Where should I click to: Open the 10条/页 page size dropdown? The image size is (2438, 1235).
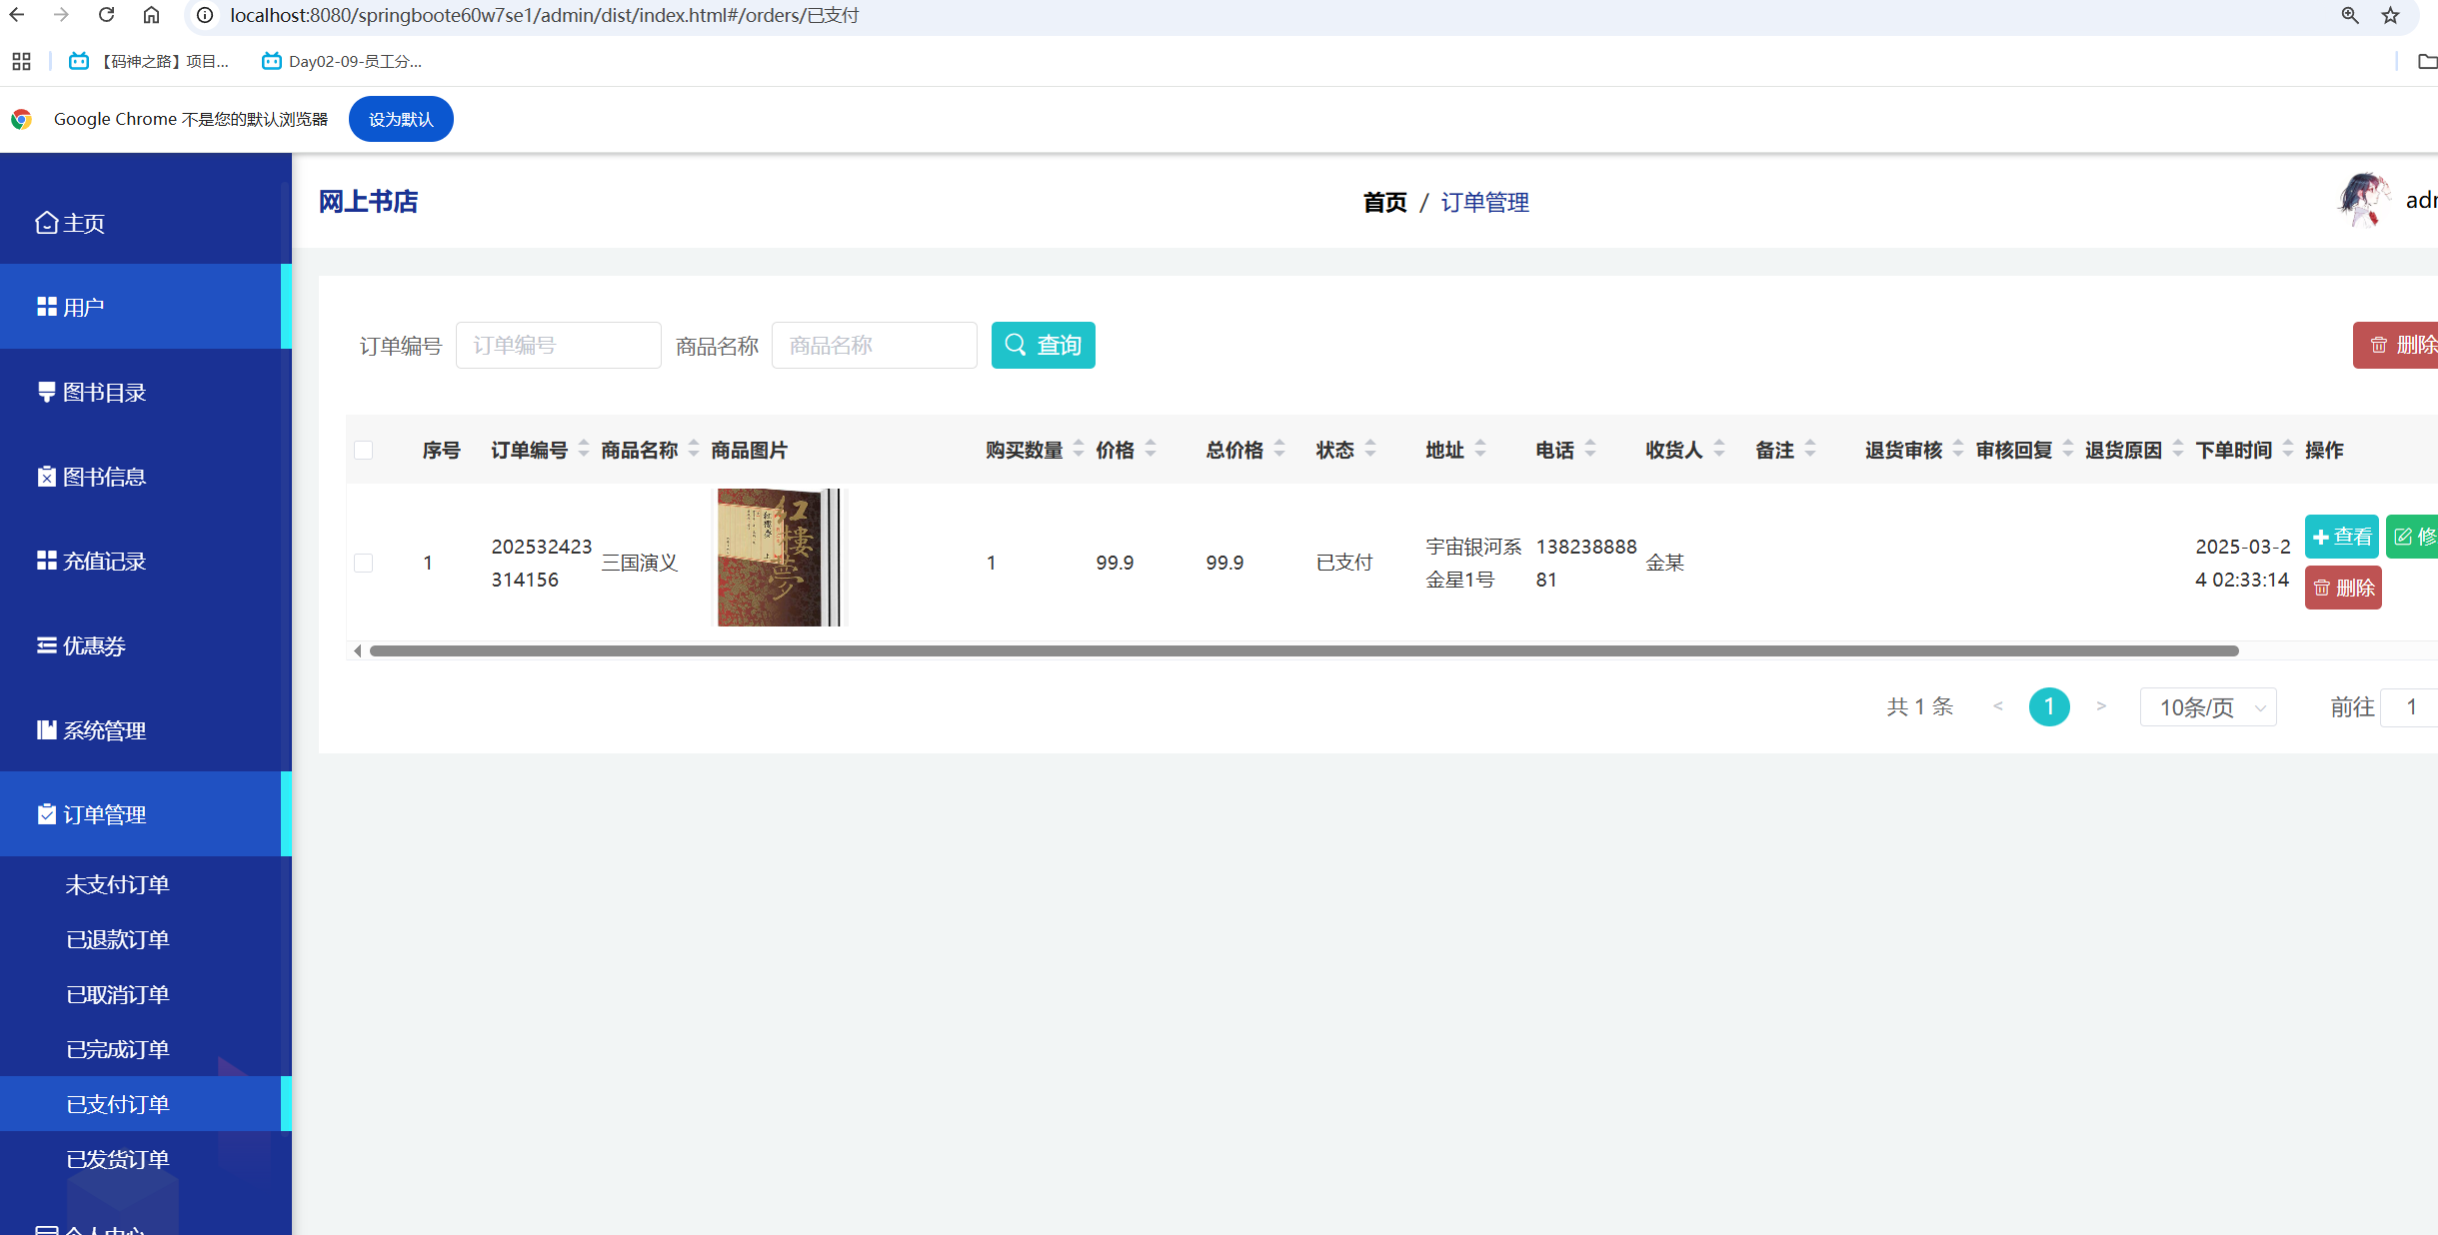[2207, 707]
